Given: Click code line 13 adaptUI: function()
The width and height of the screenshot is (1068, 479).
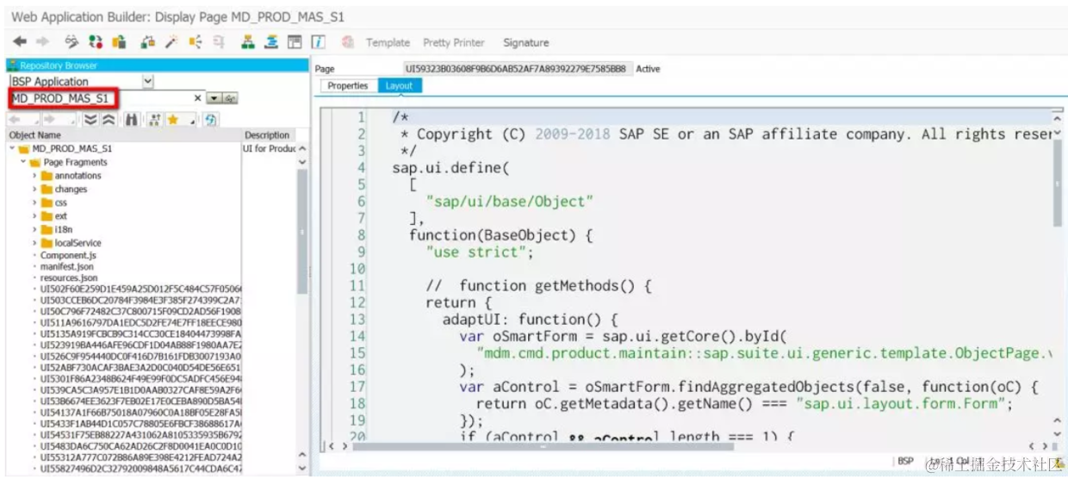Looking at the screenshot, I should tap(531, 319).
